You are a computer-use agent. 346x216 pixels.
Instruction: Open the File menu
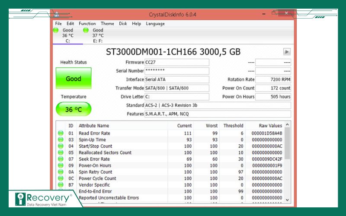tap(58, 24)
